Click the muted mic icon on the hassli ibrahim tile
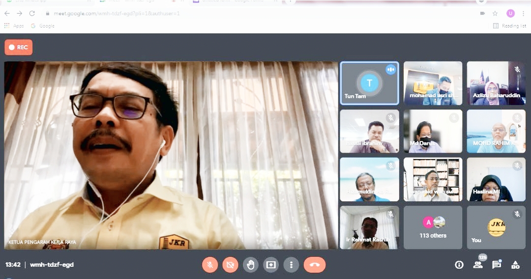The width and height of the screenshot is (531, 279). (390, 118)
